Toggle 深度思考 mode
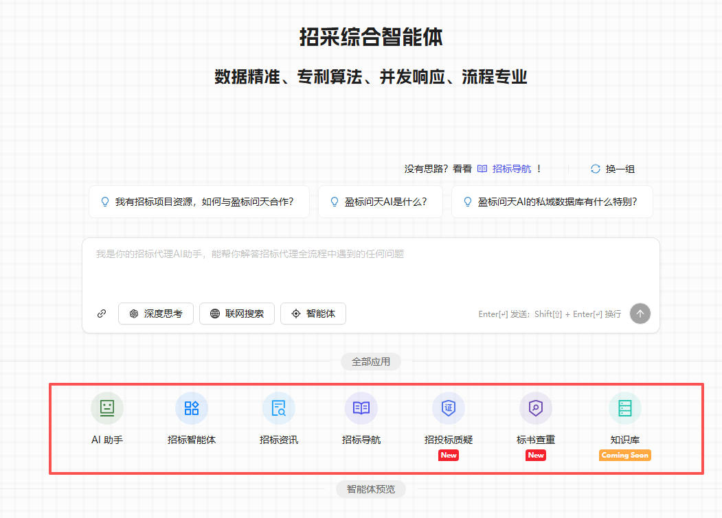Image resolution: width=722 pixels, height=518 pixels. point(156,314)
